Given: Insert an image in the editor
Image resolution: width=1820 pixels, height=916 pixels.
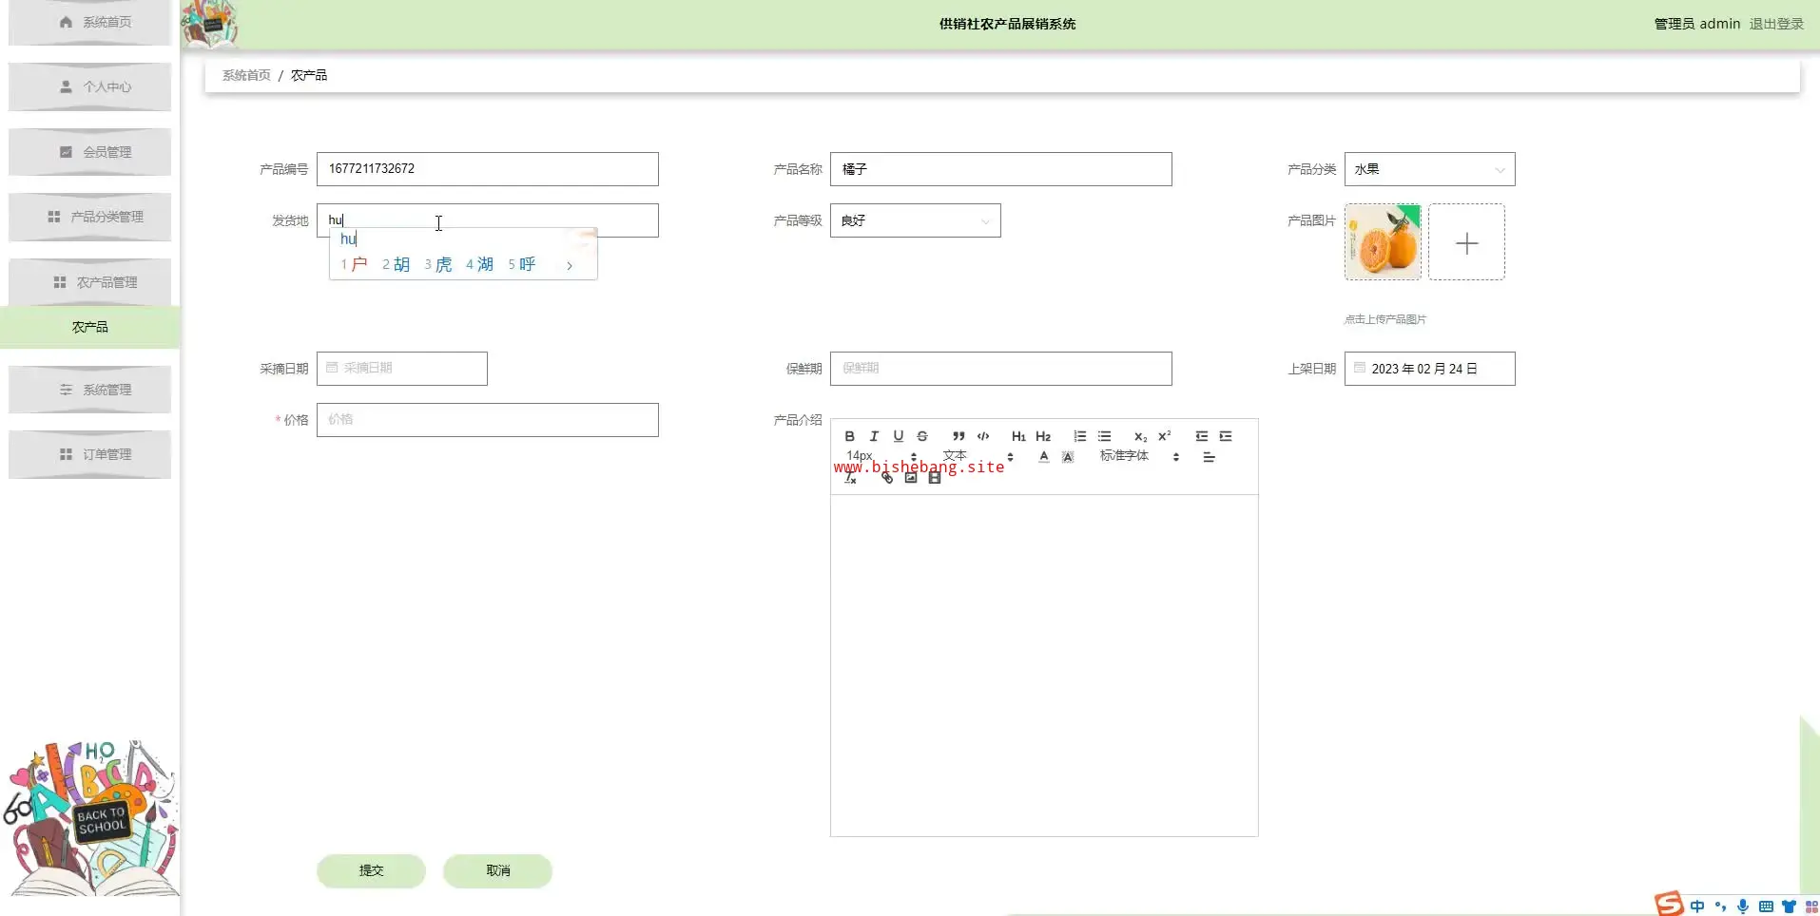Looking at the screenshot, I should point(911,478).
